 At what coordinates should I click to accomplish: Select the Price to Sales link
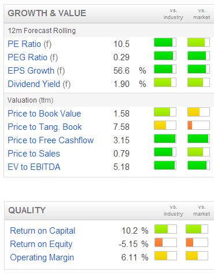34,154
